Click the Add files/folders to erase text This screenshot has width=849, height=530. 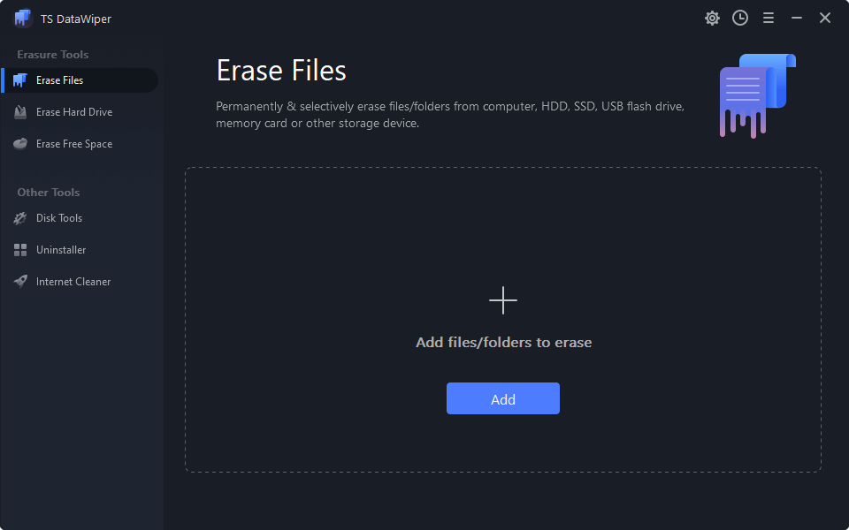pos(503,342)
